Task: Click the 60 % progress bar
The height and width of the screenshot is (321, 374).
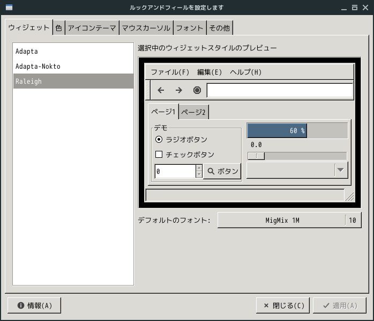Action: coord(297,130)
